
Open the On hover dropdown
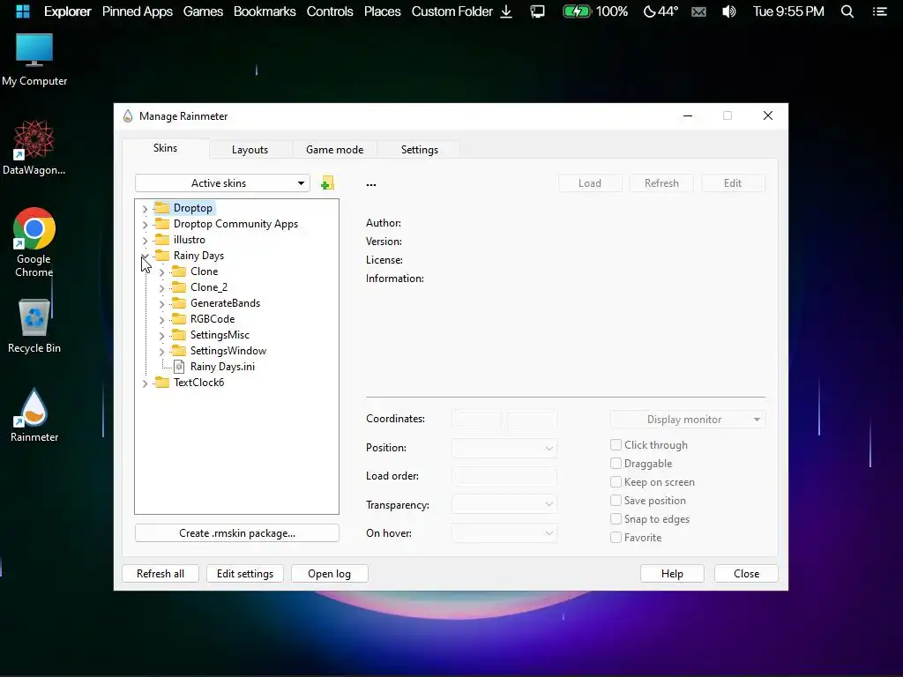[x=504, y=533]
